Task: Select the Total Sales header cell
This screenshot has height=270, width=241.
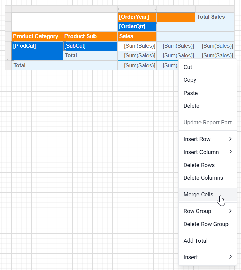Action: [215, 17]
